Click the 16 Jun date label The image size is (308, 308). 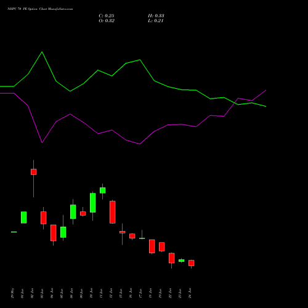point(131,293)
